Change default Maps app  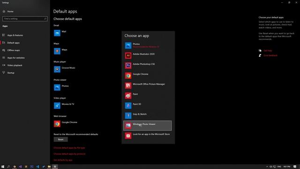(60, 51)
